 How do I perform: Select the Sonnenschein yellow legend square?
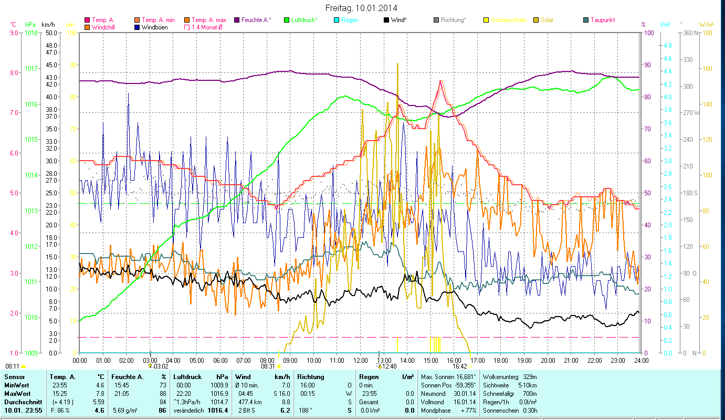click(486, 20)
